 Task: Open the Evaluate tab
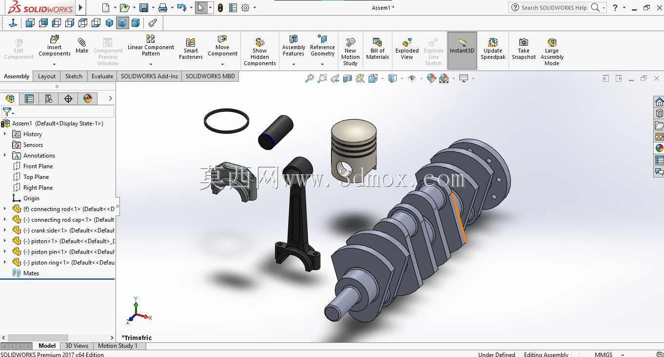point(102,76)
